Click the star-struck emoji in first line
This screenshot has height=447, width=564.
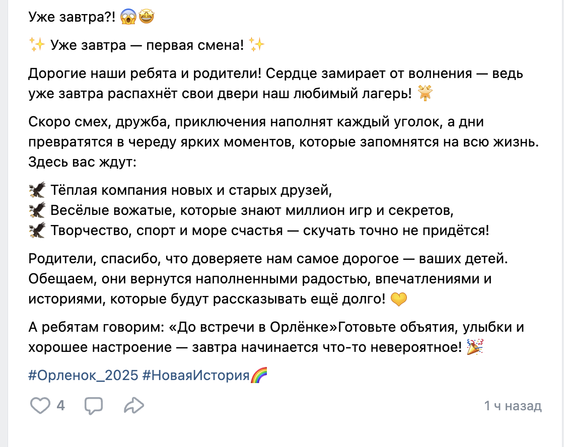(x=146, y=17)
